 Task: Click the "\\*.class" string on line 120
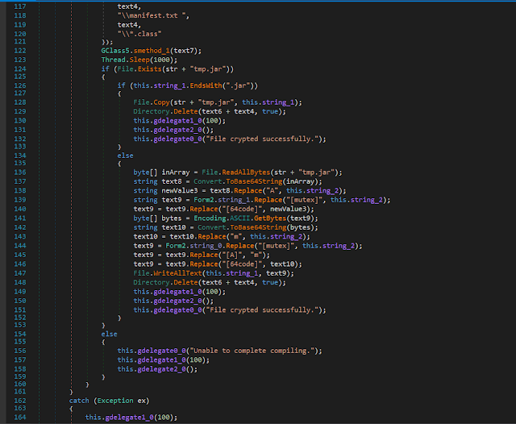(x=139, y=34)
